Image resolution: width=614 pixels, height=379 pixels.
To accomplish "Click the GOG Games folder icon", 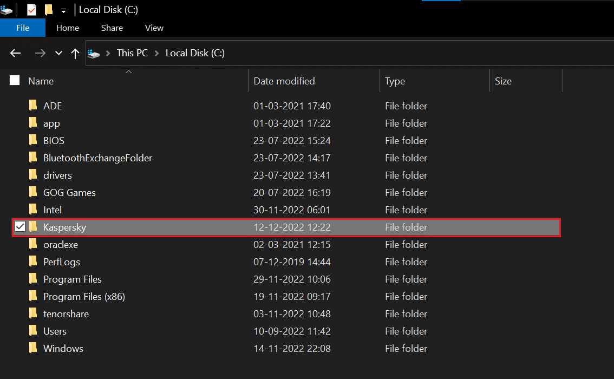I will click(33, 192).
